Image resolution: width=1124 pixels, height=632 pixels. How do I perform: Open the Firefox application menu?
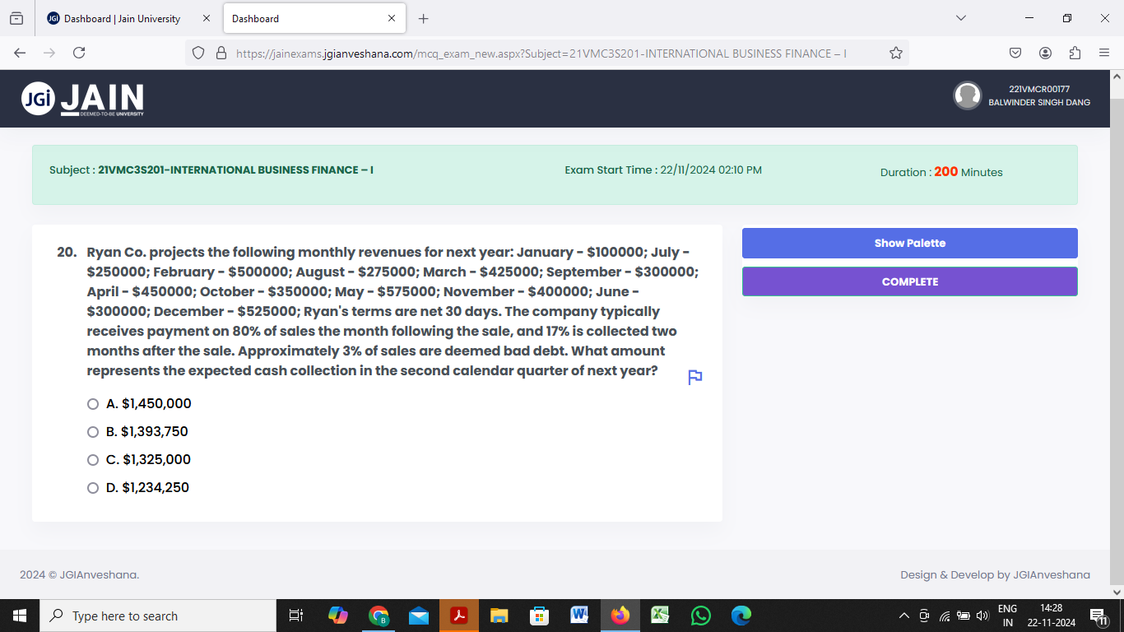pos(1104,52)
